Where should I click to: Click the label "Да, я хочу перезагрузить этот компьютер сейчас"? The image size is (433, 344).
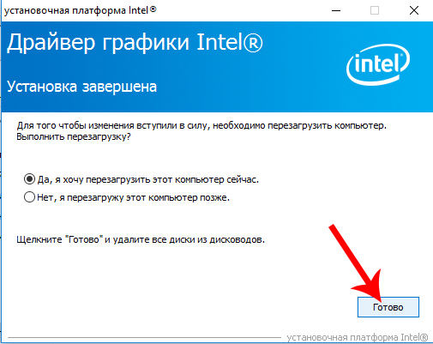click(148, 179)
